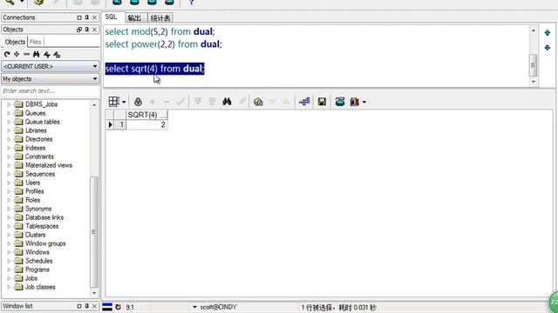Screen dimensions: 558x313
Task: Toggle pin on Objects panel
Action: 87,30
